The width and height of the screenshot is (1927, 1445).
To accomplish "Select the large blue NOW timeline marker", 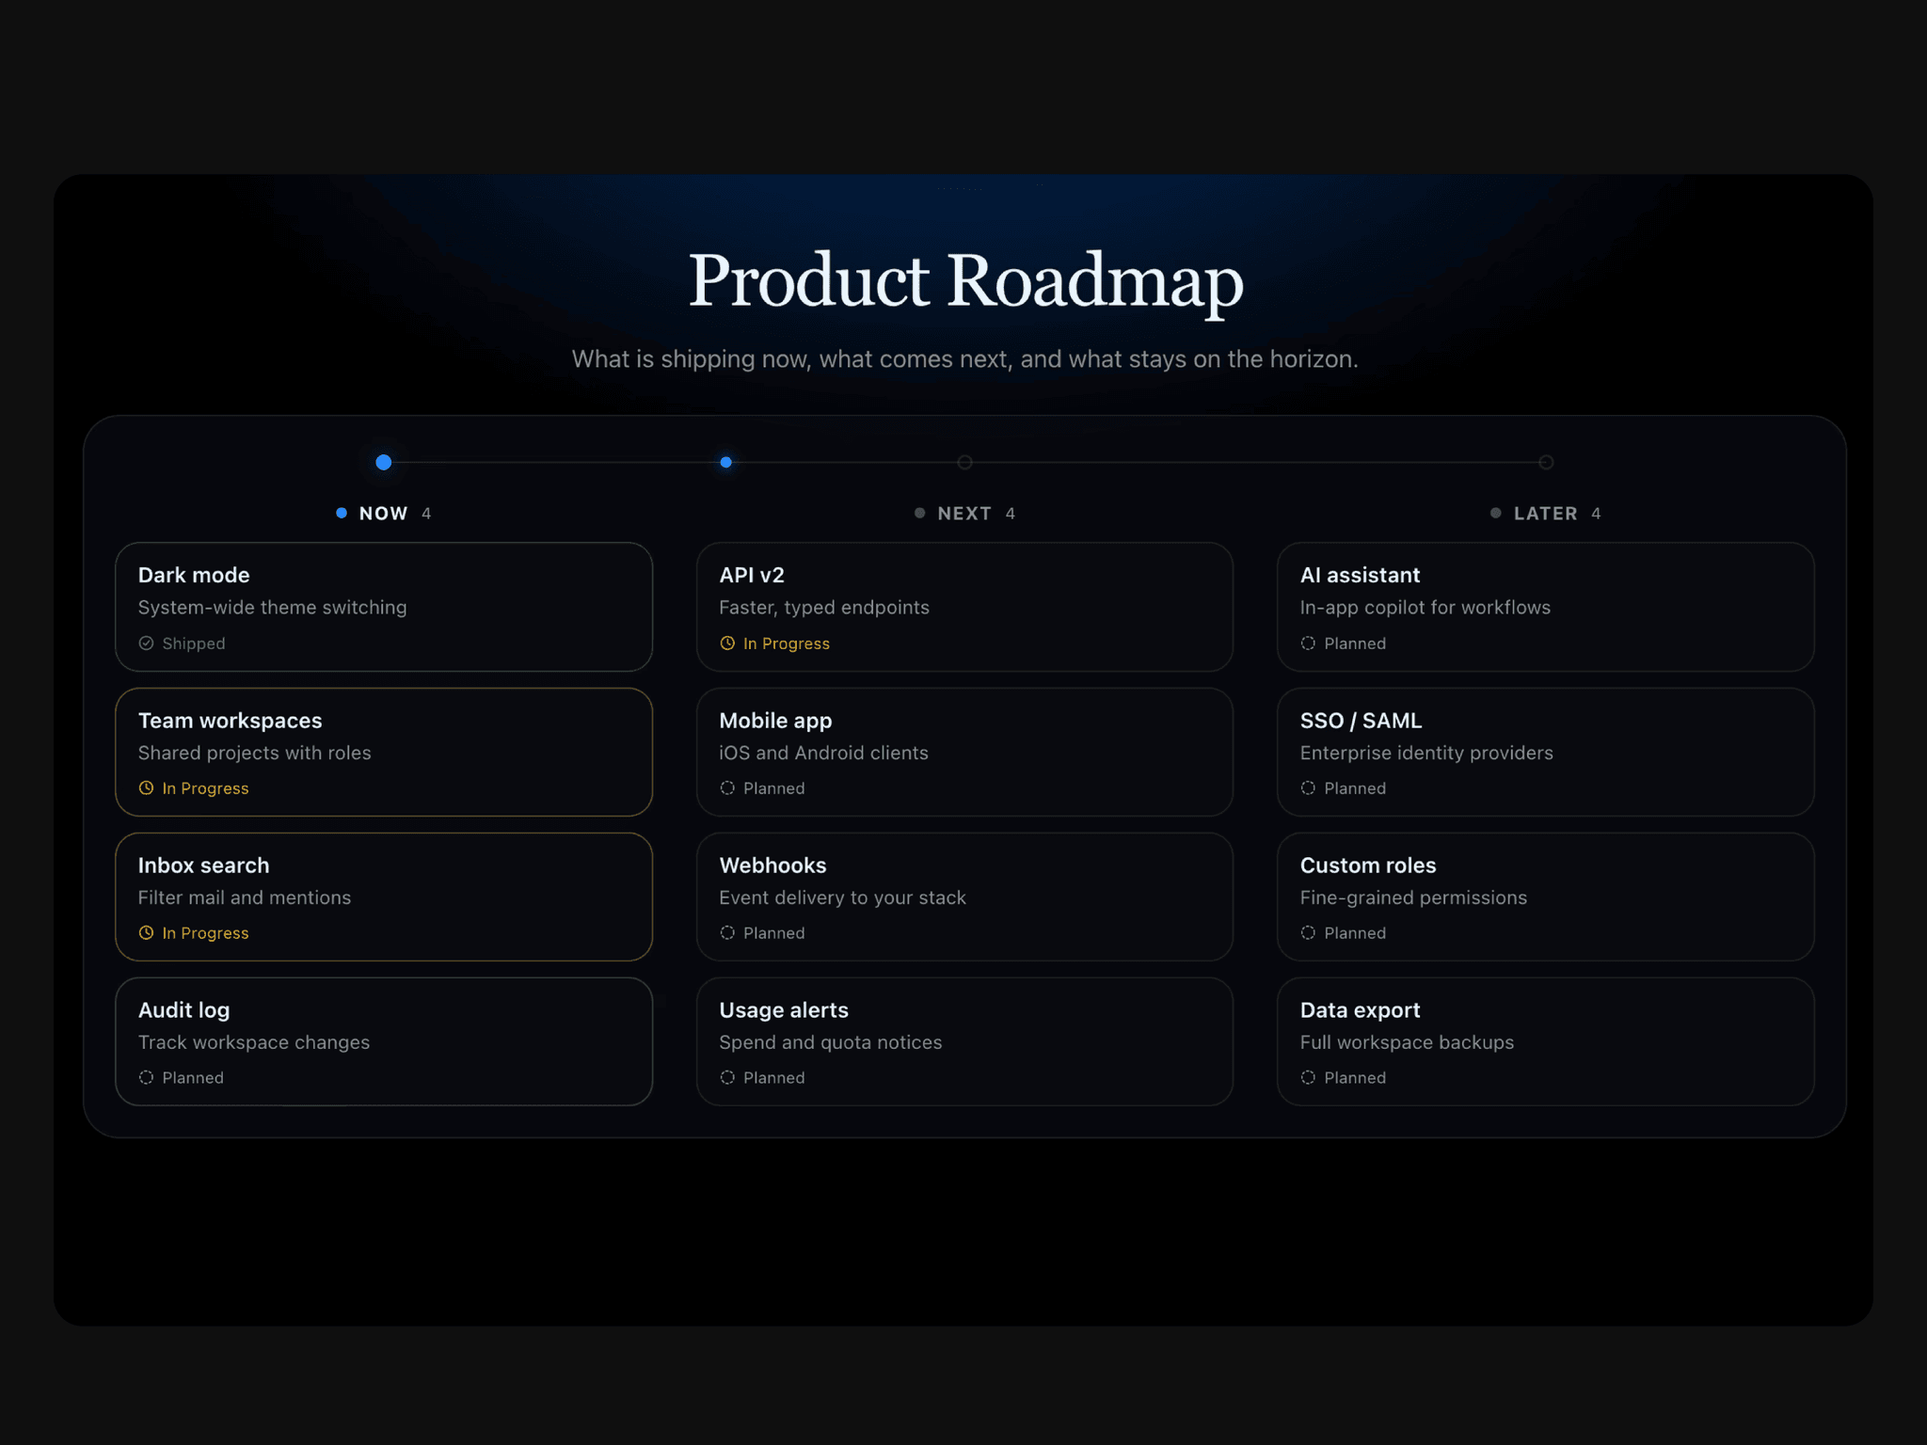I will (x=384, y=462).
